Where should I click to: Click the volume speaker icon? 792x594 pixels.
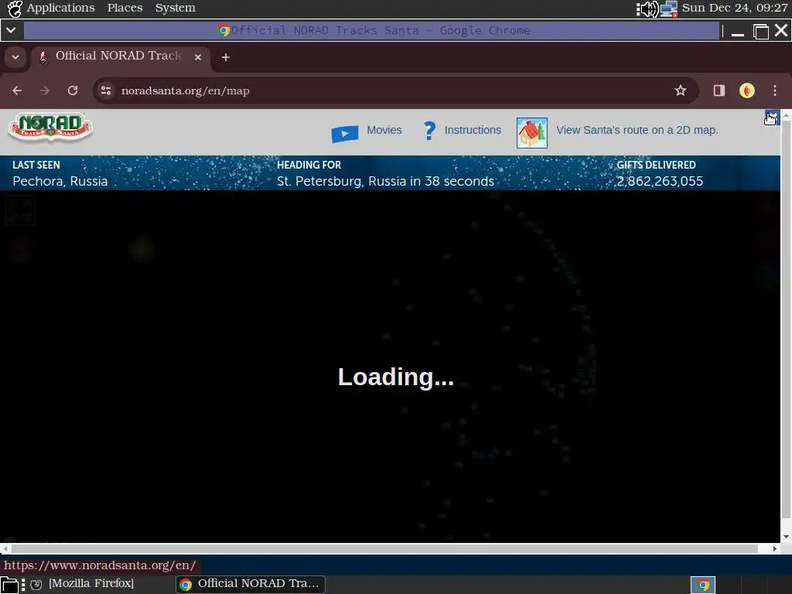coord(647,9)
